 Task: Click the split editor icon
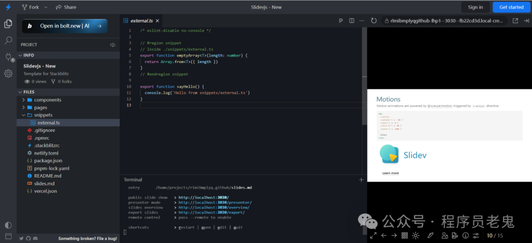[352, 21]
